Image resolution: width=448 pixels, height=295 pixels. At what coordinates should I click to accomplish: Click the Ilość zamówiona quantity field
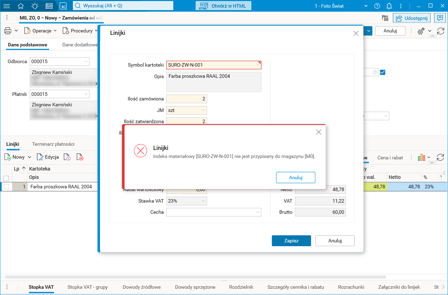(x=187, y=99)
